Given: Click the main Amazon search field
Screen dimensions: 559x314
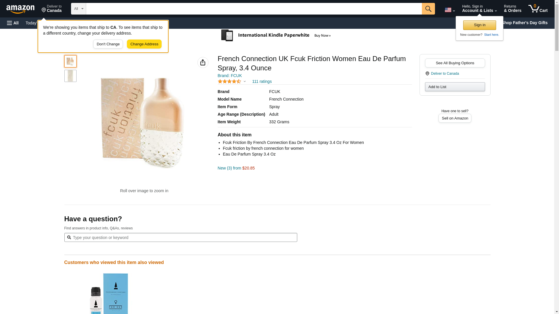Looking at the screenshot, I should tap(254, 9).
